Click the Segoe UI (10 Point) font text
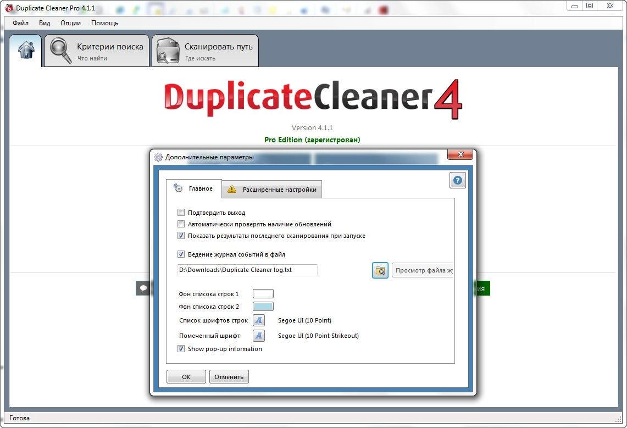The image size is (627, 428). 304,320
